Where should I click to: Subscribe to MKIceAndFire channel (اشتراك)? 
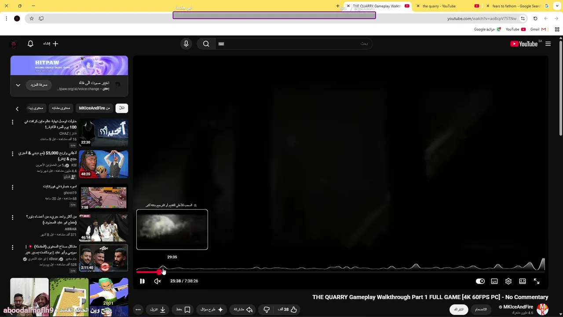[x=459, y=309]
